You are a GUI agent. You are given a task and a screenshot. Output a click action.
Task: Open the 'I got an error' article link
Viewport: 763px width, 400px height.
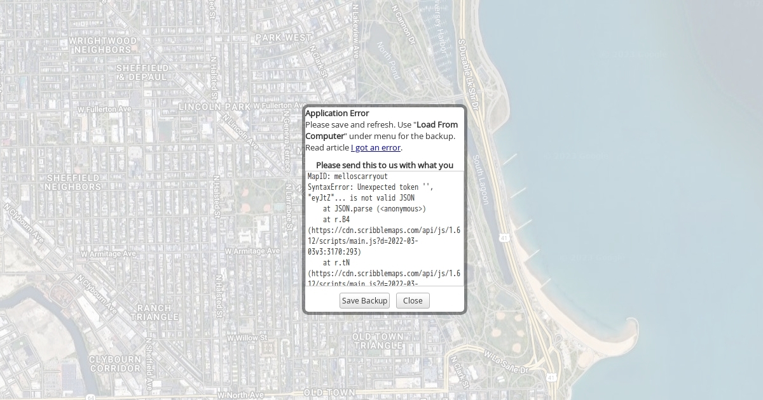[376, 147]
